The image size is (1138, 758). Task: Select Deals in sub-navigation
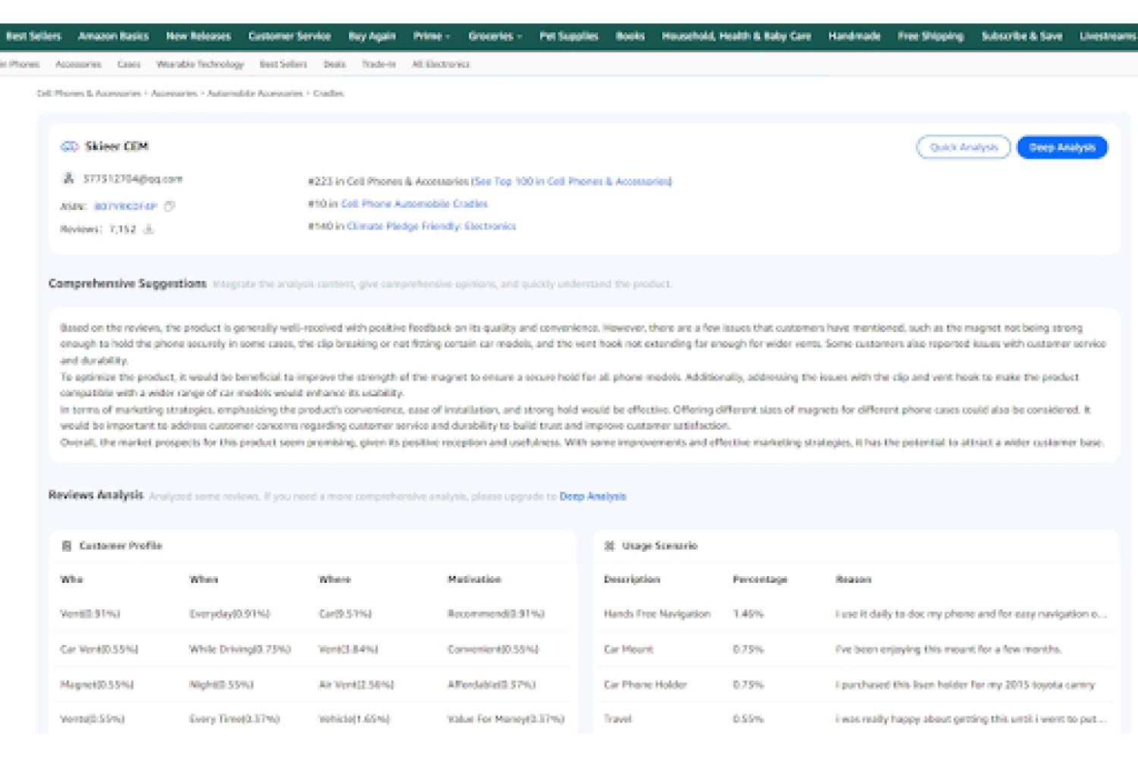click(x=335, y=64)
